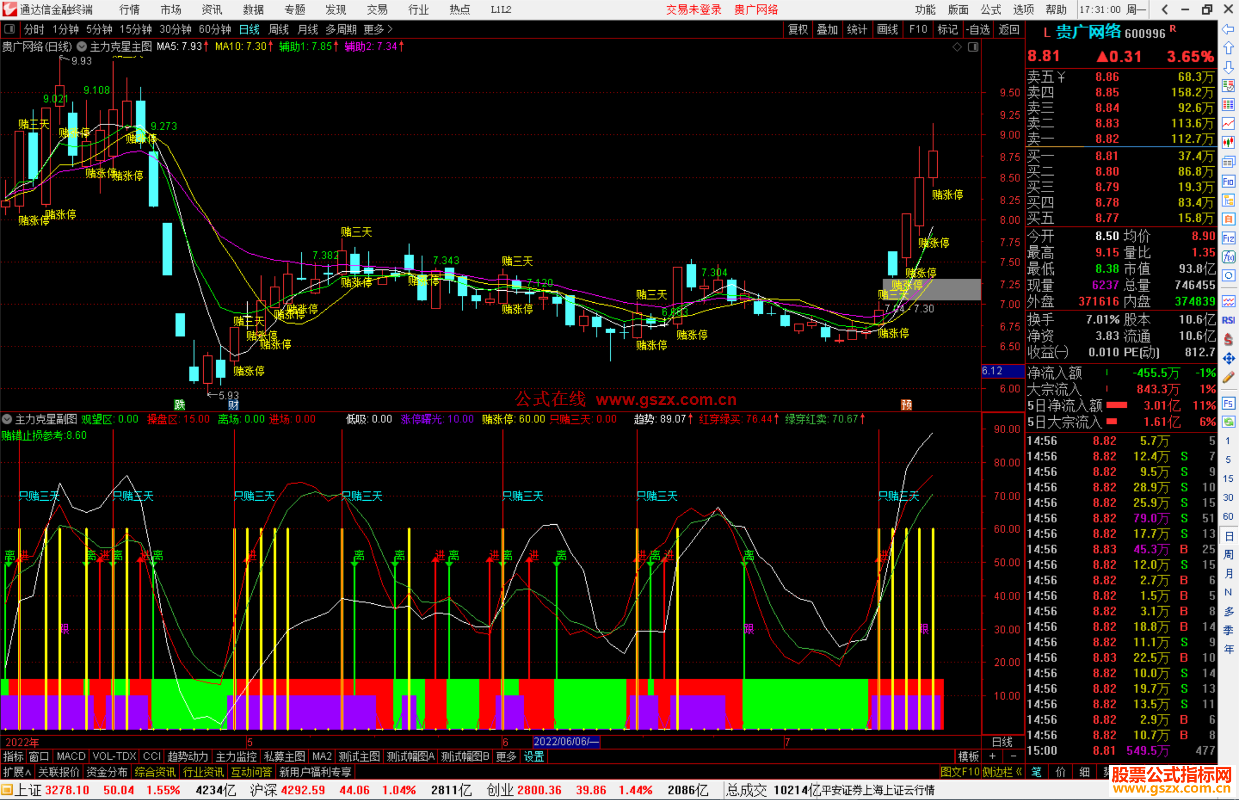This screenshot has width=1239, height=800.
Task: Open the F10 company info sidebar icon
Action: [x=1228, y=182]
